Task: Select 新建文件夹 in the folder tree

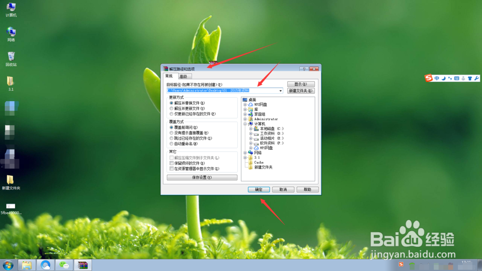Action: [260, 167]
